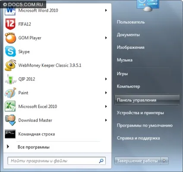
Task: Click the Download Master label text
Action: point(35,120)
